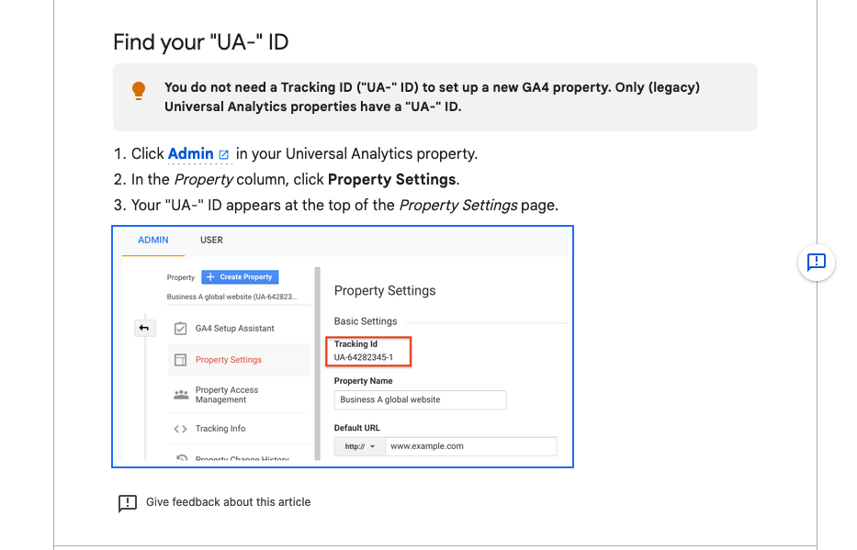Click the GA4 Setup Assistant checklist icon
The image size is (857, 550).
(x=181, y=329)
